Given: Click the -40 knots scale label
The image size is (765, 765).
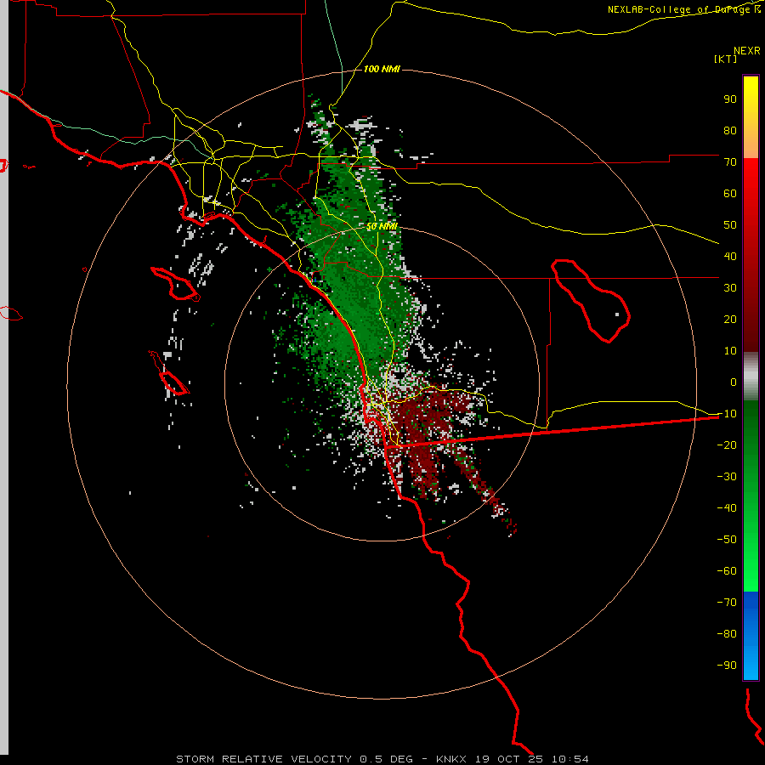Looking at the screenshot, I should coord(727,508).
